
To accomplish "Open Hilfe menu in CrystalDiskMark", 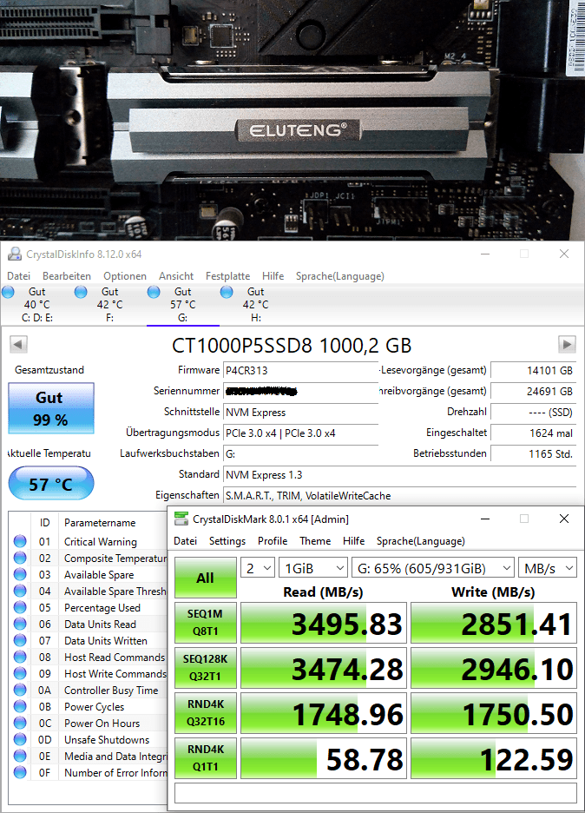I will (353, 541).
